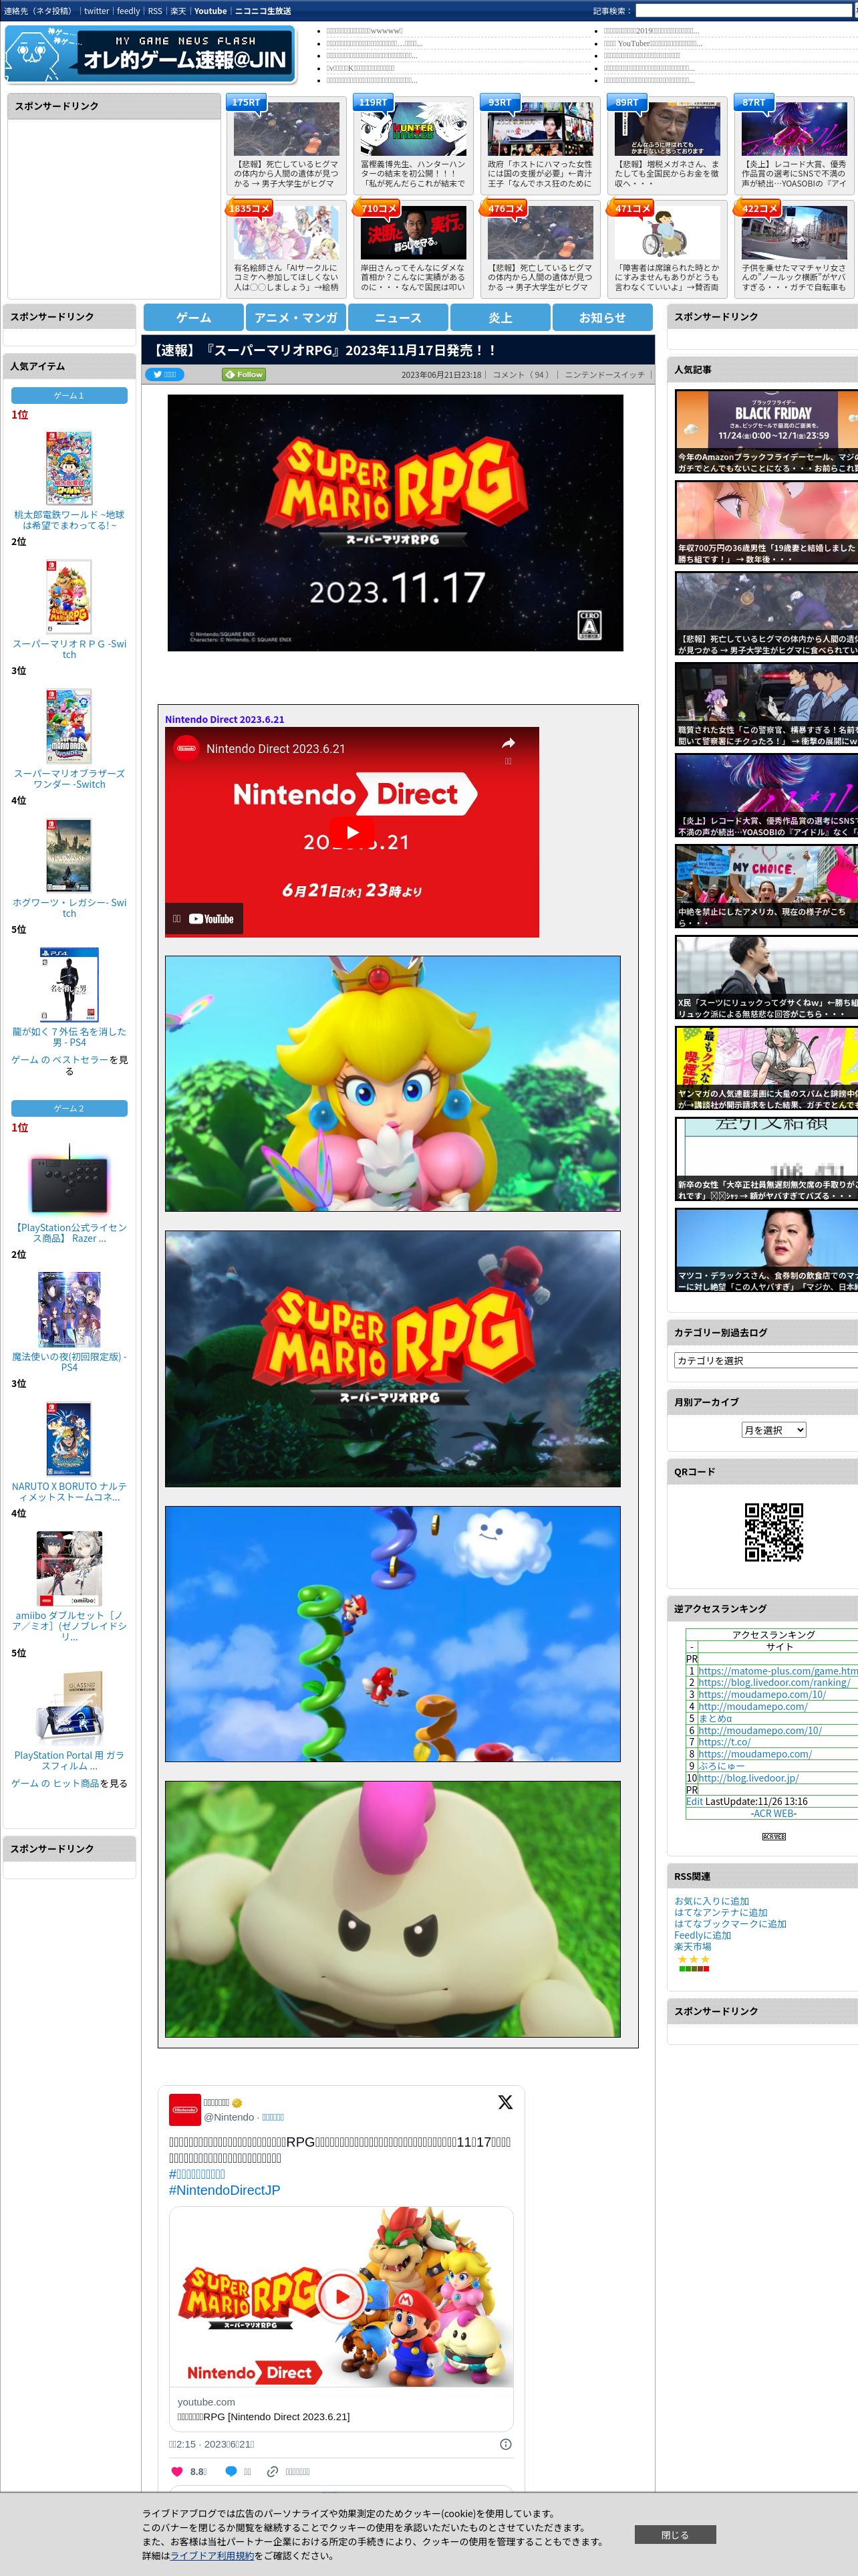Open the ライブドア利用規約 link in cookie banner
The image size is (858, 2576).
[212, 2555]
